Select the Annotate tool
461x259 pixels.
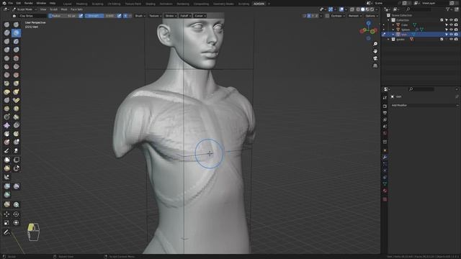[6, 232]
